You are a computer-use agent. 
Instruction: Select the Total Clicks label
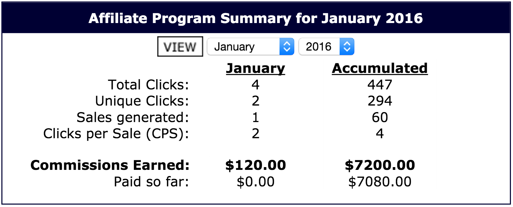pyautogui.click(x=149, y=85)
